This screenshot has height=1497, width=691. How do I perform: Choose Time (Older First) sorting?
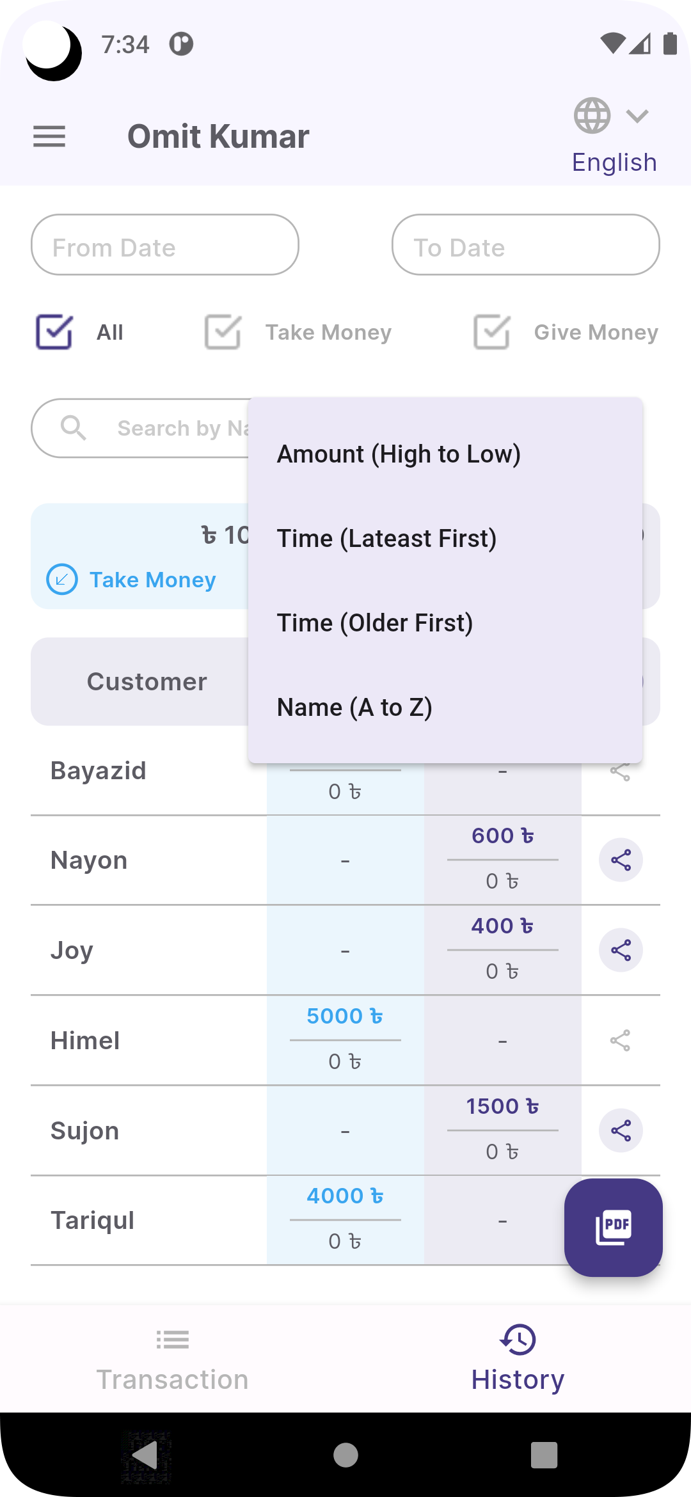point(375,623)
